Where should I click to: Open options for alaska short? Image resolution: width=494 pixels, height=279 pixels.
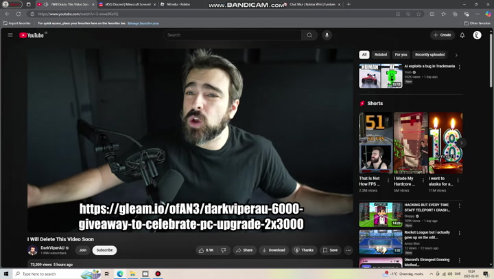tap(458, 180)
